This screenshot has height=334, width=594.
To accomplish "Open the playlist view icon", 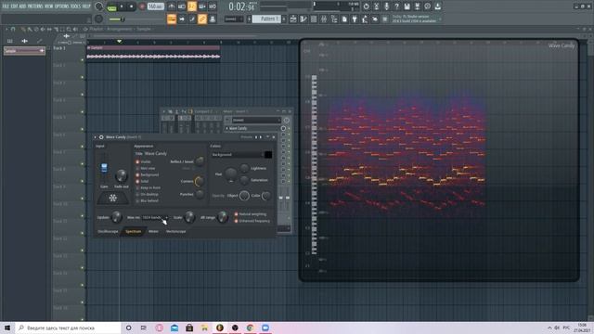I will click(x=293, y=19).
